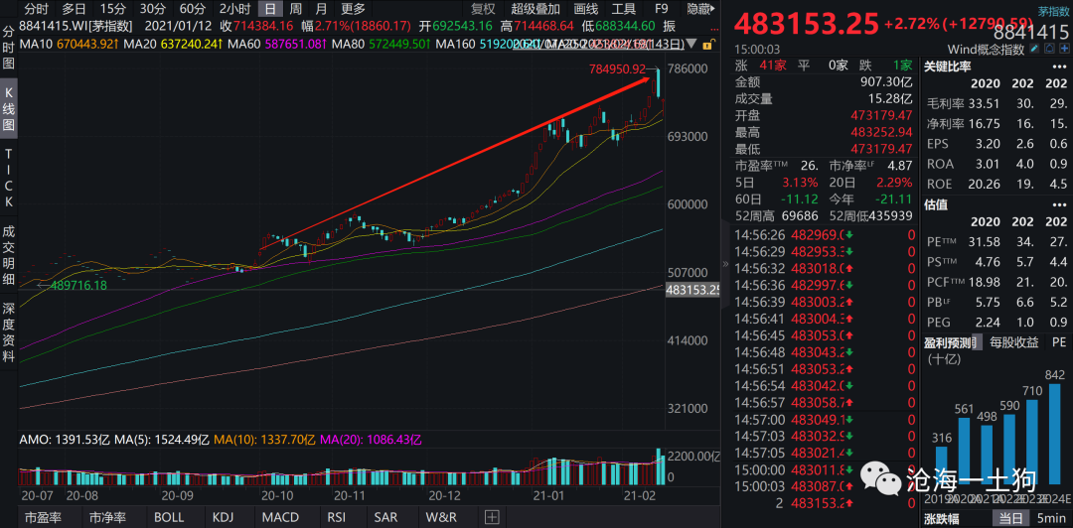Open the 深度资料 sidebar view
Image resolution: width=1073 pixels, height=528 pixels.
[9, 332]
